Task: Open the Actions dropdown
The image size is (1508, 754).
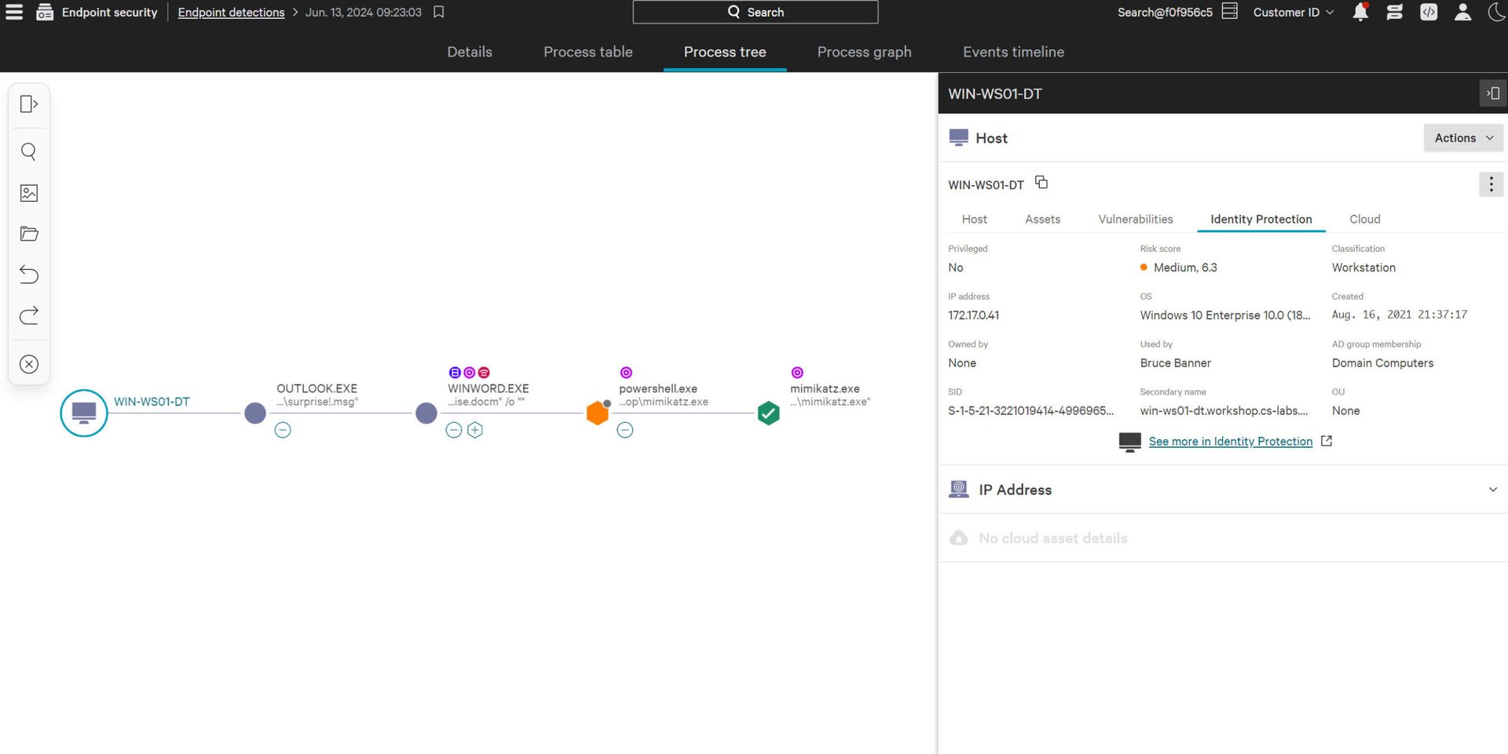Action: click(x=1462, y=138)
